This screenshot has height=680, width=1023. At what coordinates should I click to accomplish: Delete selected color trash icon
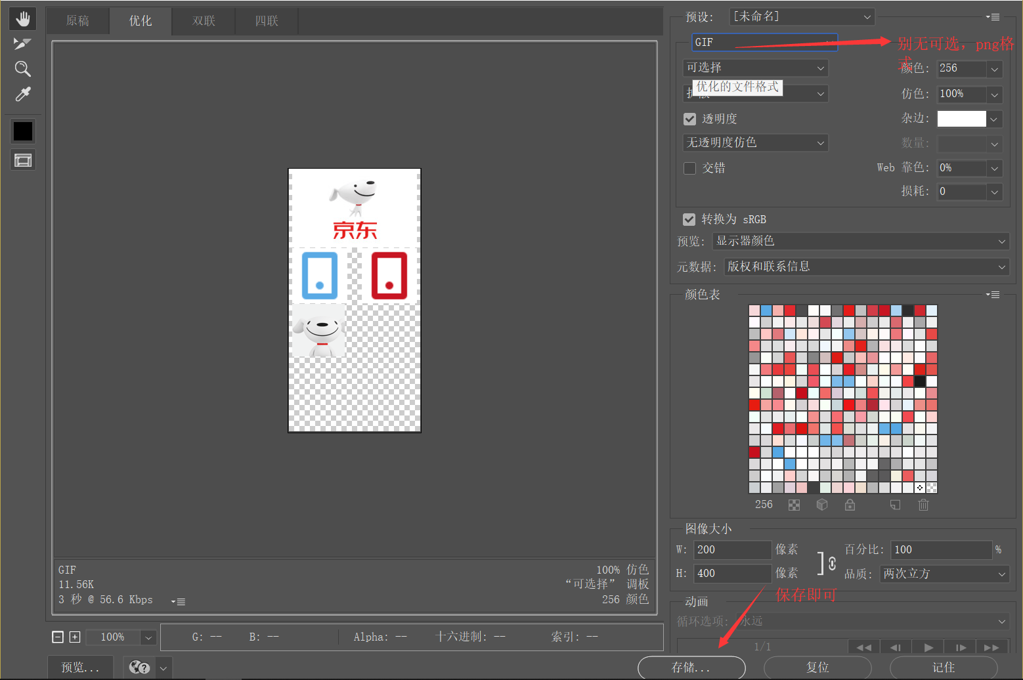pyautogui.click(x=923, y=505)
